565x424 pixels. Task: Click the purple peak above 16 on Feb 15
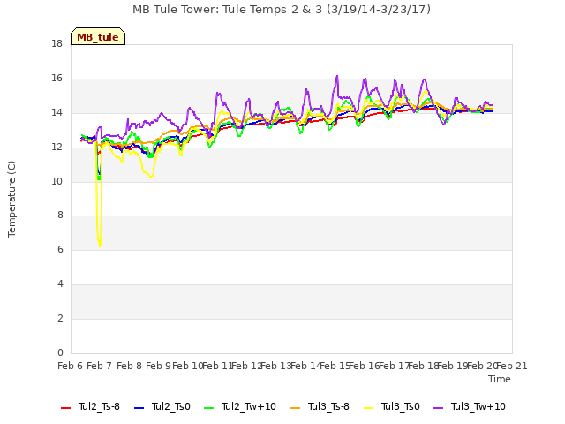coord(337,76)
